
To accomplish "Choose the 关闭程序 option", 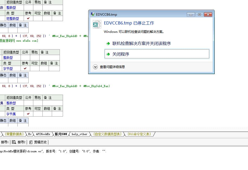I will click(x=157, y=54).
